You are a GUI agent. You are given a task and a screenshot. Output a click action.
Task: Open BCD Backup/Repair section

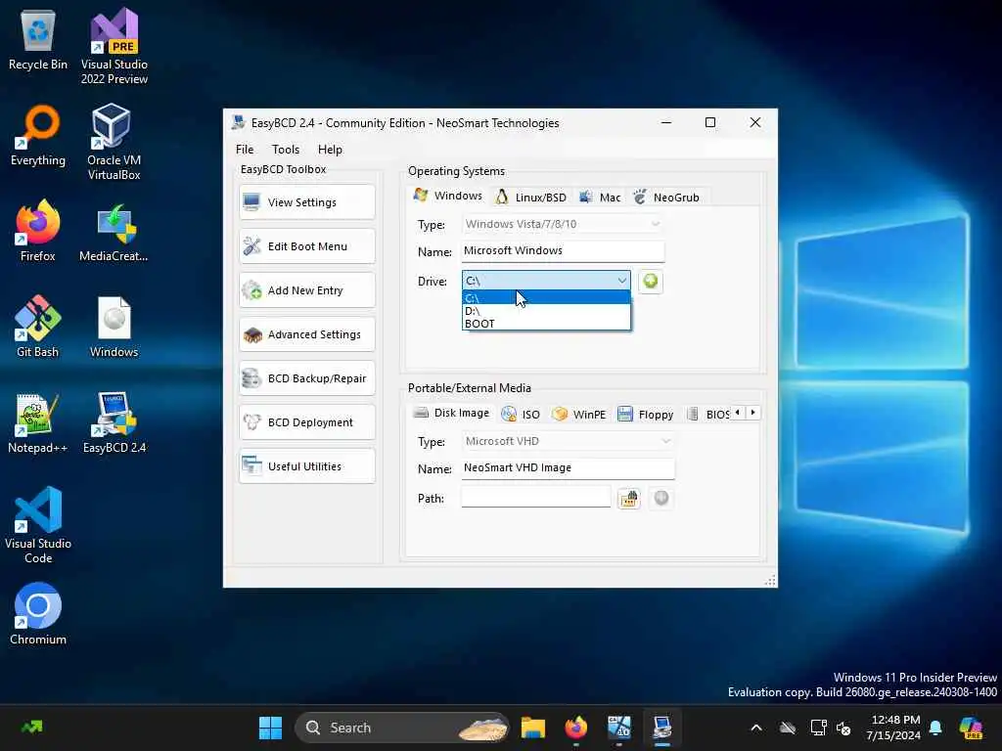tap(306, 378)
